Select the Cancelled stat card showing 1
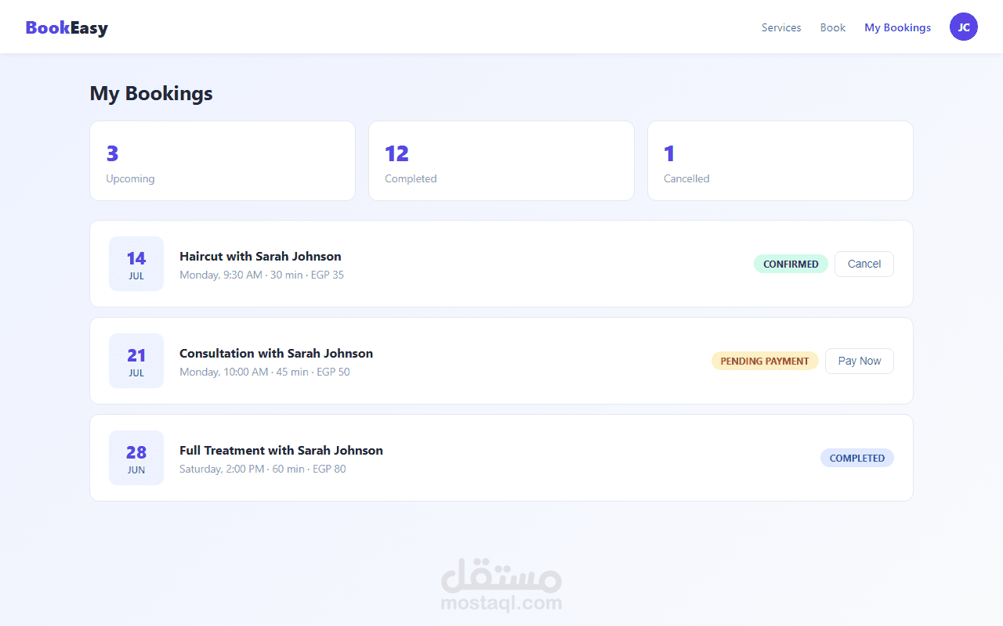The image size is (1003, 626). pyautogui.click(x=780, y=160)
